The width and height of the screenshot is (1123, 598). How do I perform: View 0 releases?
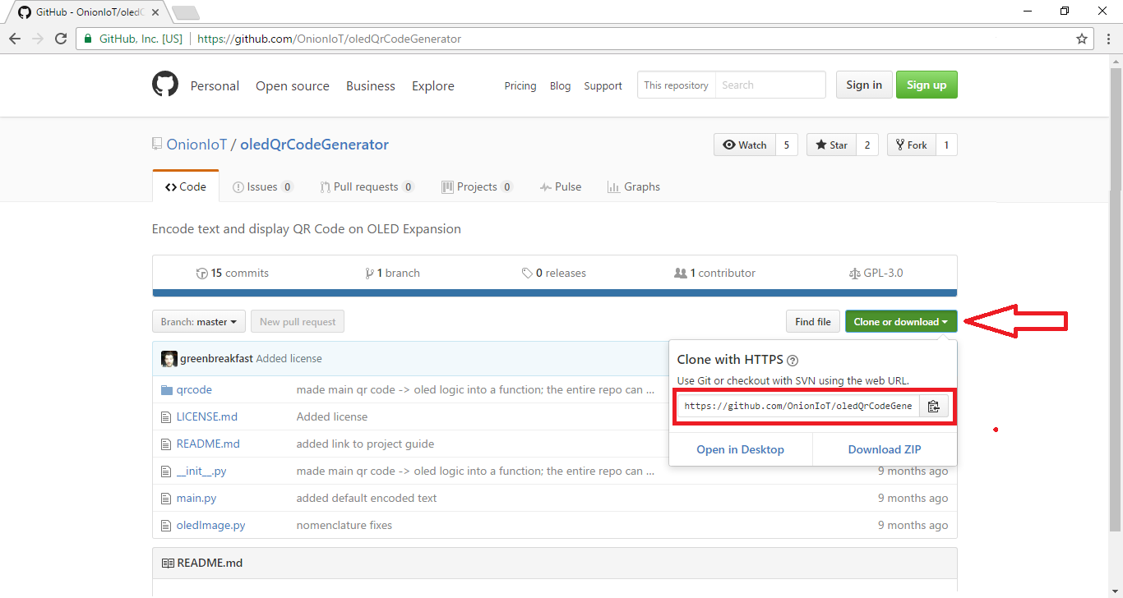pyautogui.click(x=554, y=273)
